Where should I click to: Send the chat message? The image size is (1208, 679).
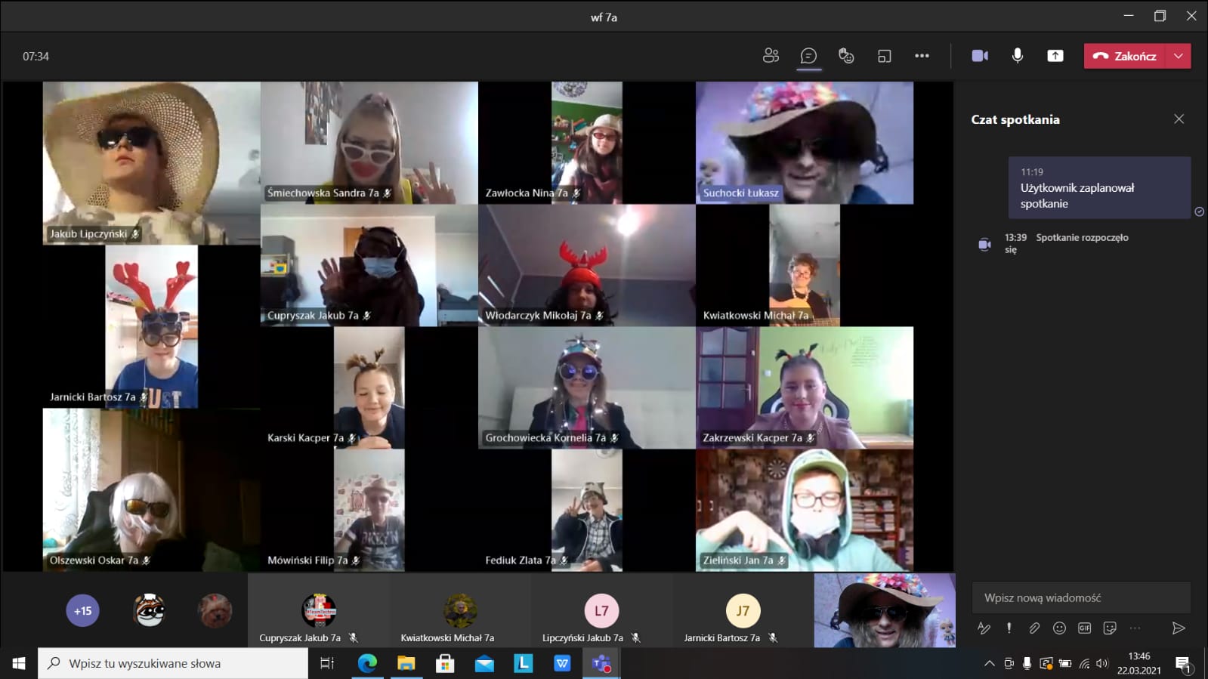click(x=1178, y=628)
